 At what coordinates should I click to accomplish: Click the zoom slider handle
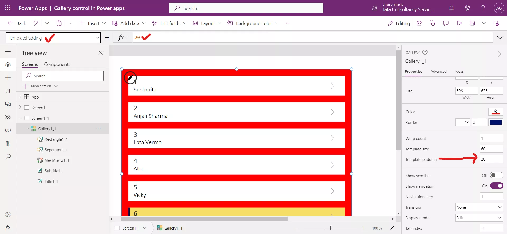330,228
